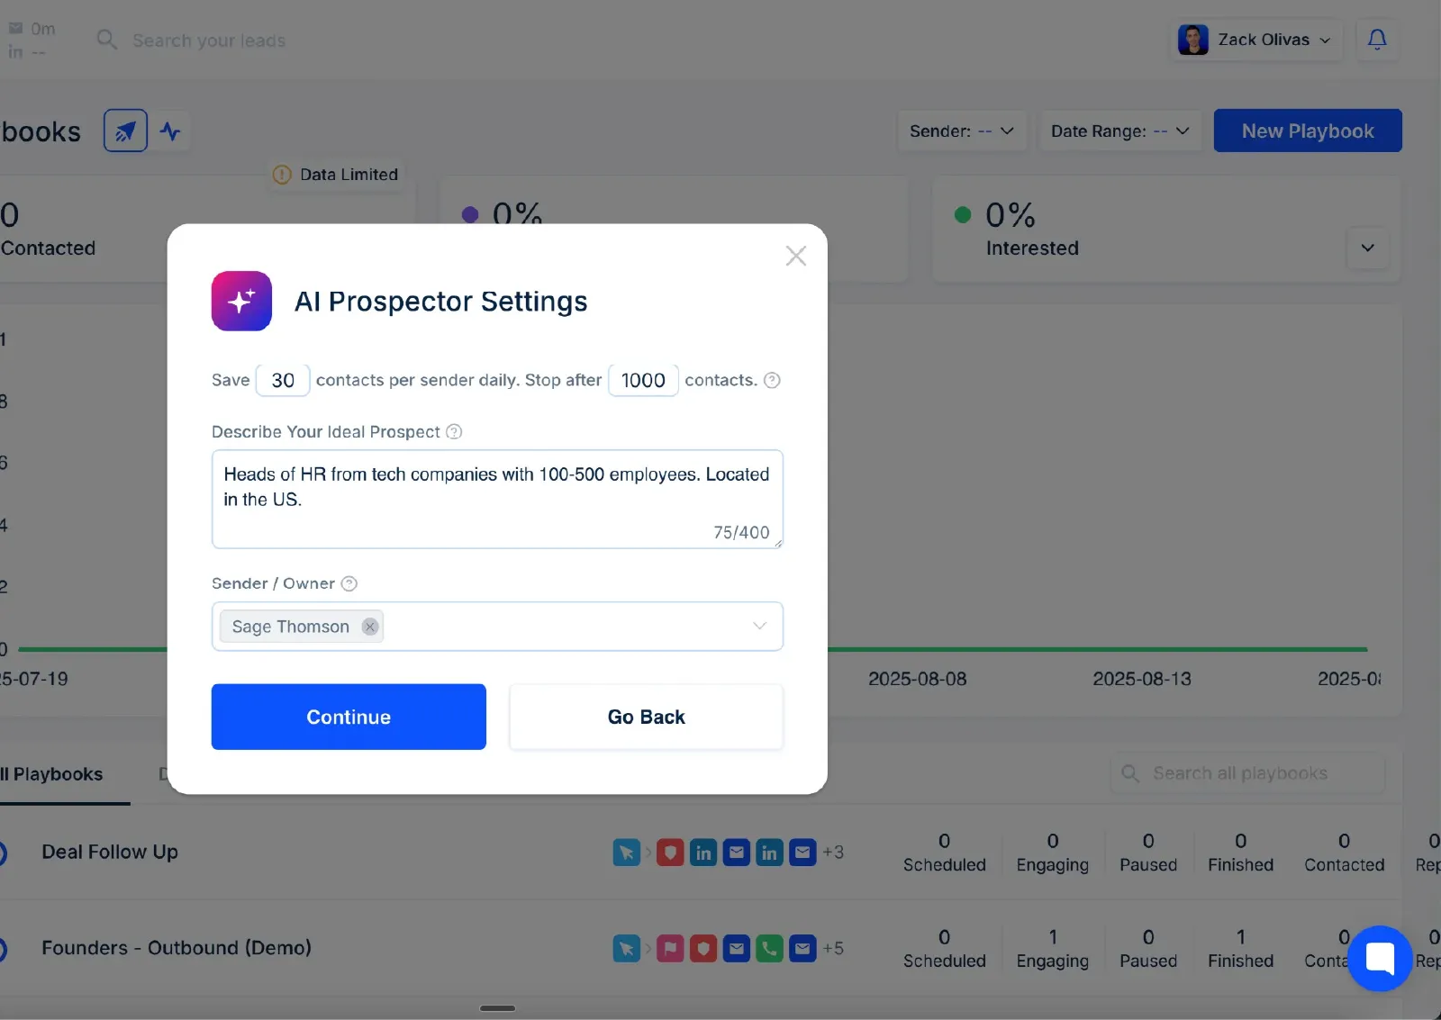Open the activity pulse icon

coord(170,131)
